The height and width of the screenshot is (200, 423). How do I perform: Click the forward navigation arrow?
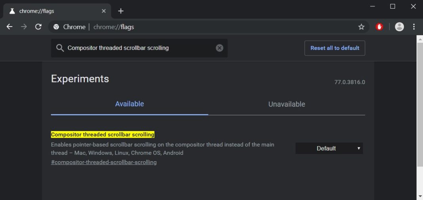coord(24,27)
